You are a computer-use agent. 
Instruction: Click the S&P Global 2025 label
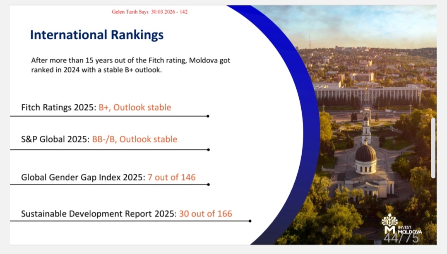coord(55,139)
